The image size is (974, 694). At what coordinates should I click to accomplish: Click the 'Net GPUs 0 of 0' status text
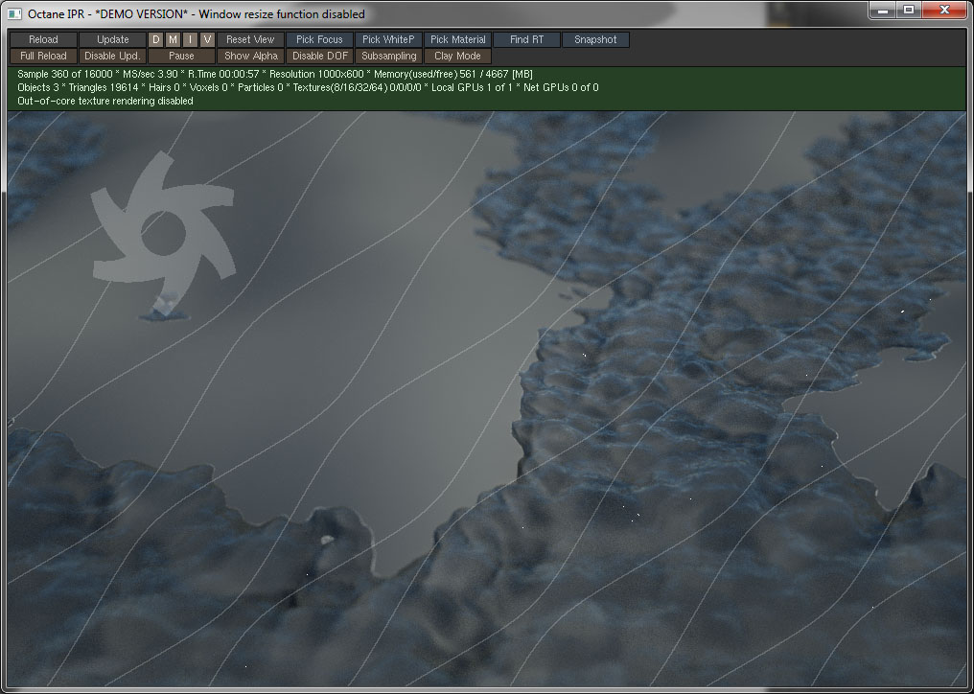pos(562,87)
